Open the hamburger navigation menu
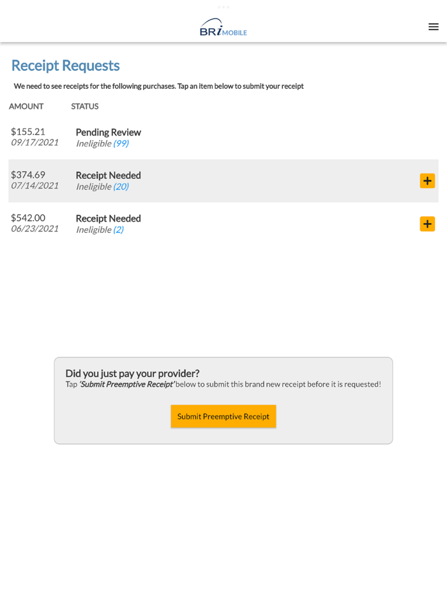The height and width of the screenshot is (597, 447). (433, 27)
